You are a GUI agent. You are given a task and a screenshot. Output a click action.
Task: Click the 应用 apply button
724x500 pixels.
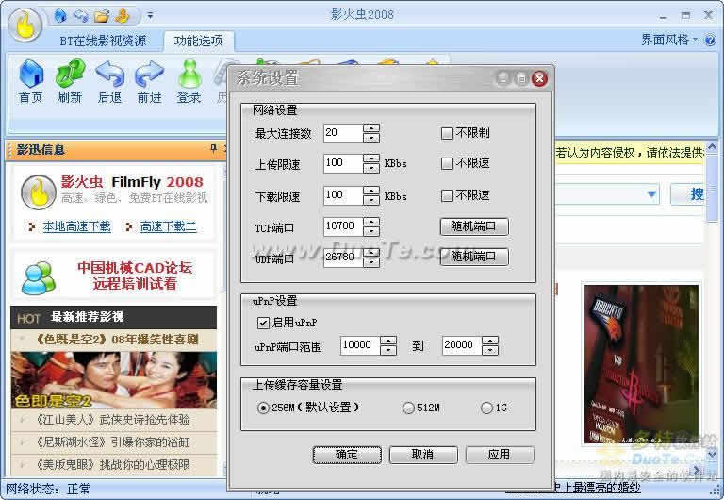click(x=500, y=455)
